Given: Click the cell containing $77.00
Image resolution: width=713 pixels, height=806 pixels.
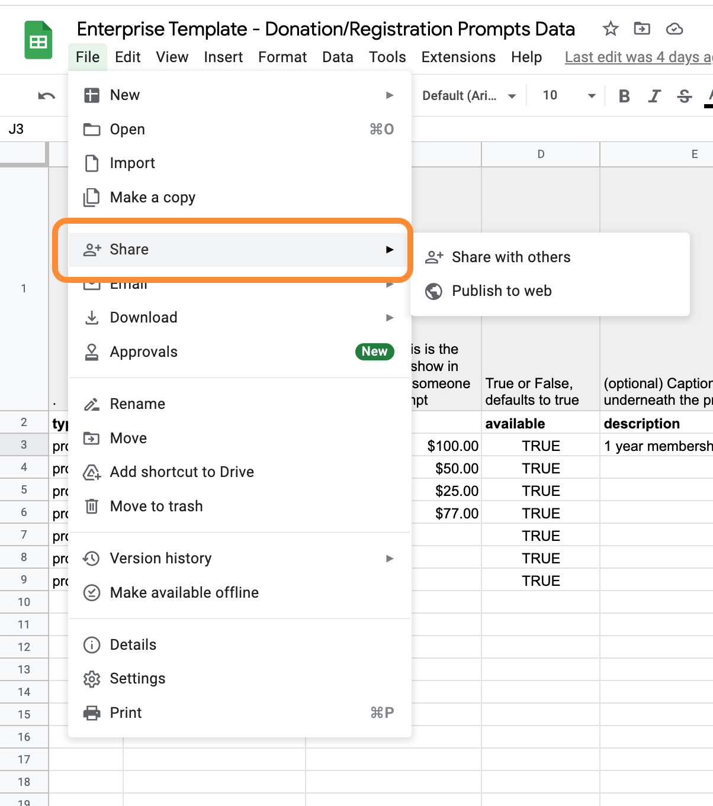Looking at the screenshot, I should click(447, 513).
